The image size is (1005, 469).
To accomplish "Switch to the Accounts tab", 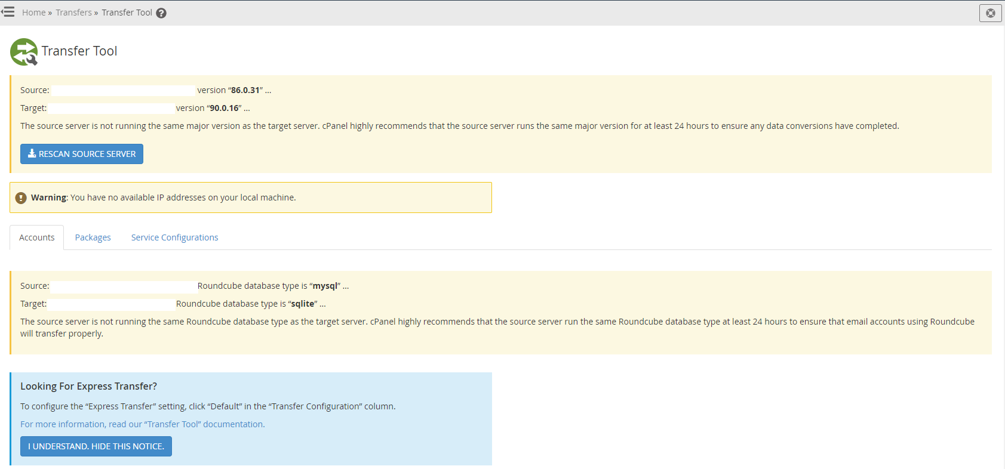I will 37,237.
